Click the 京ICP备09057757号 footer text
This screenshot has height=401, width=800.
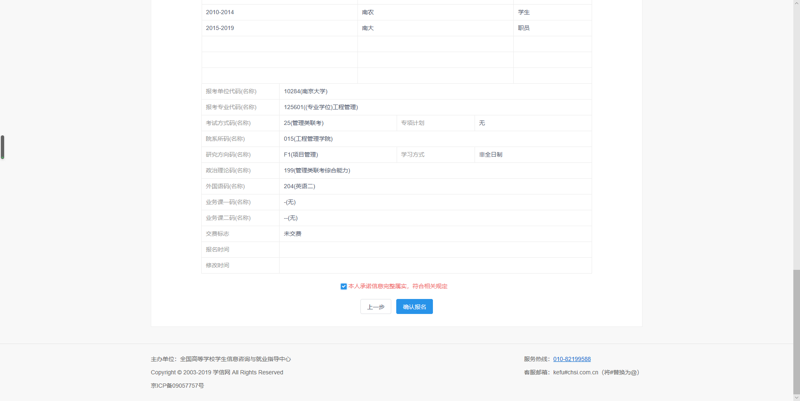(177, 386)
